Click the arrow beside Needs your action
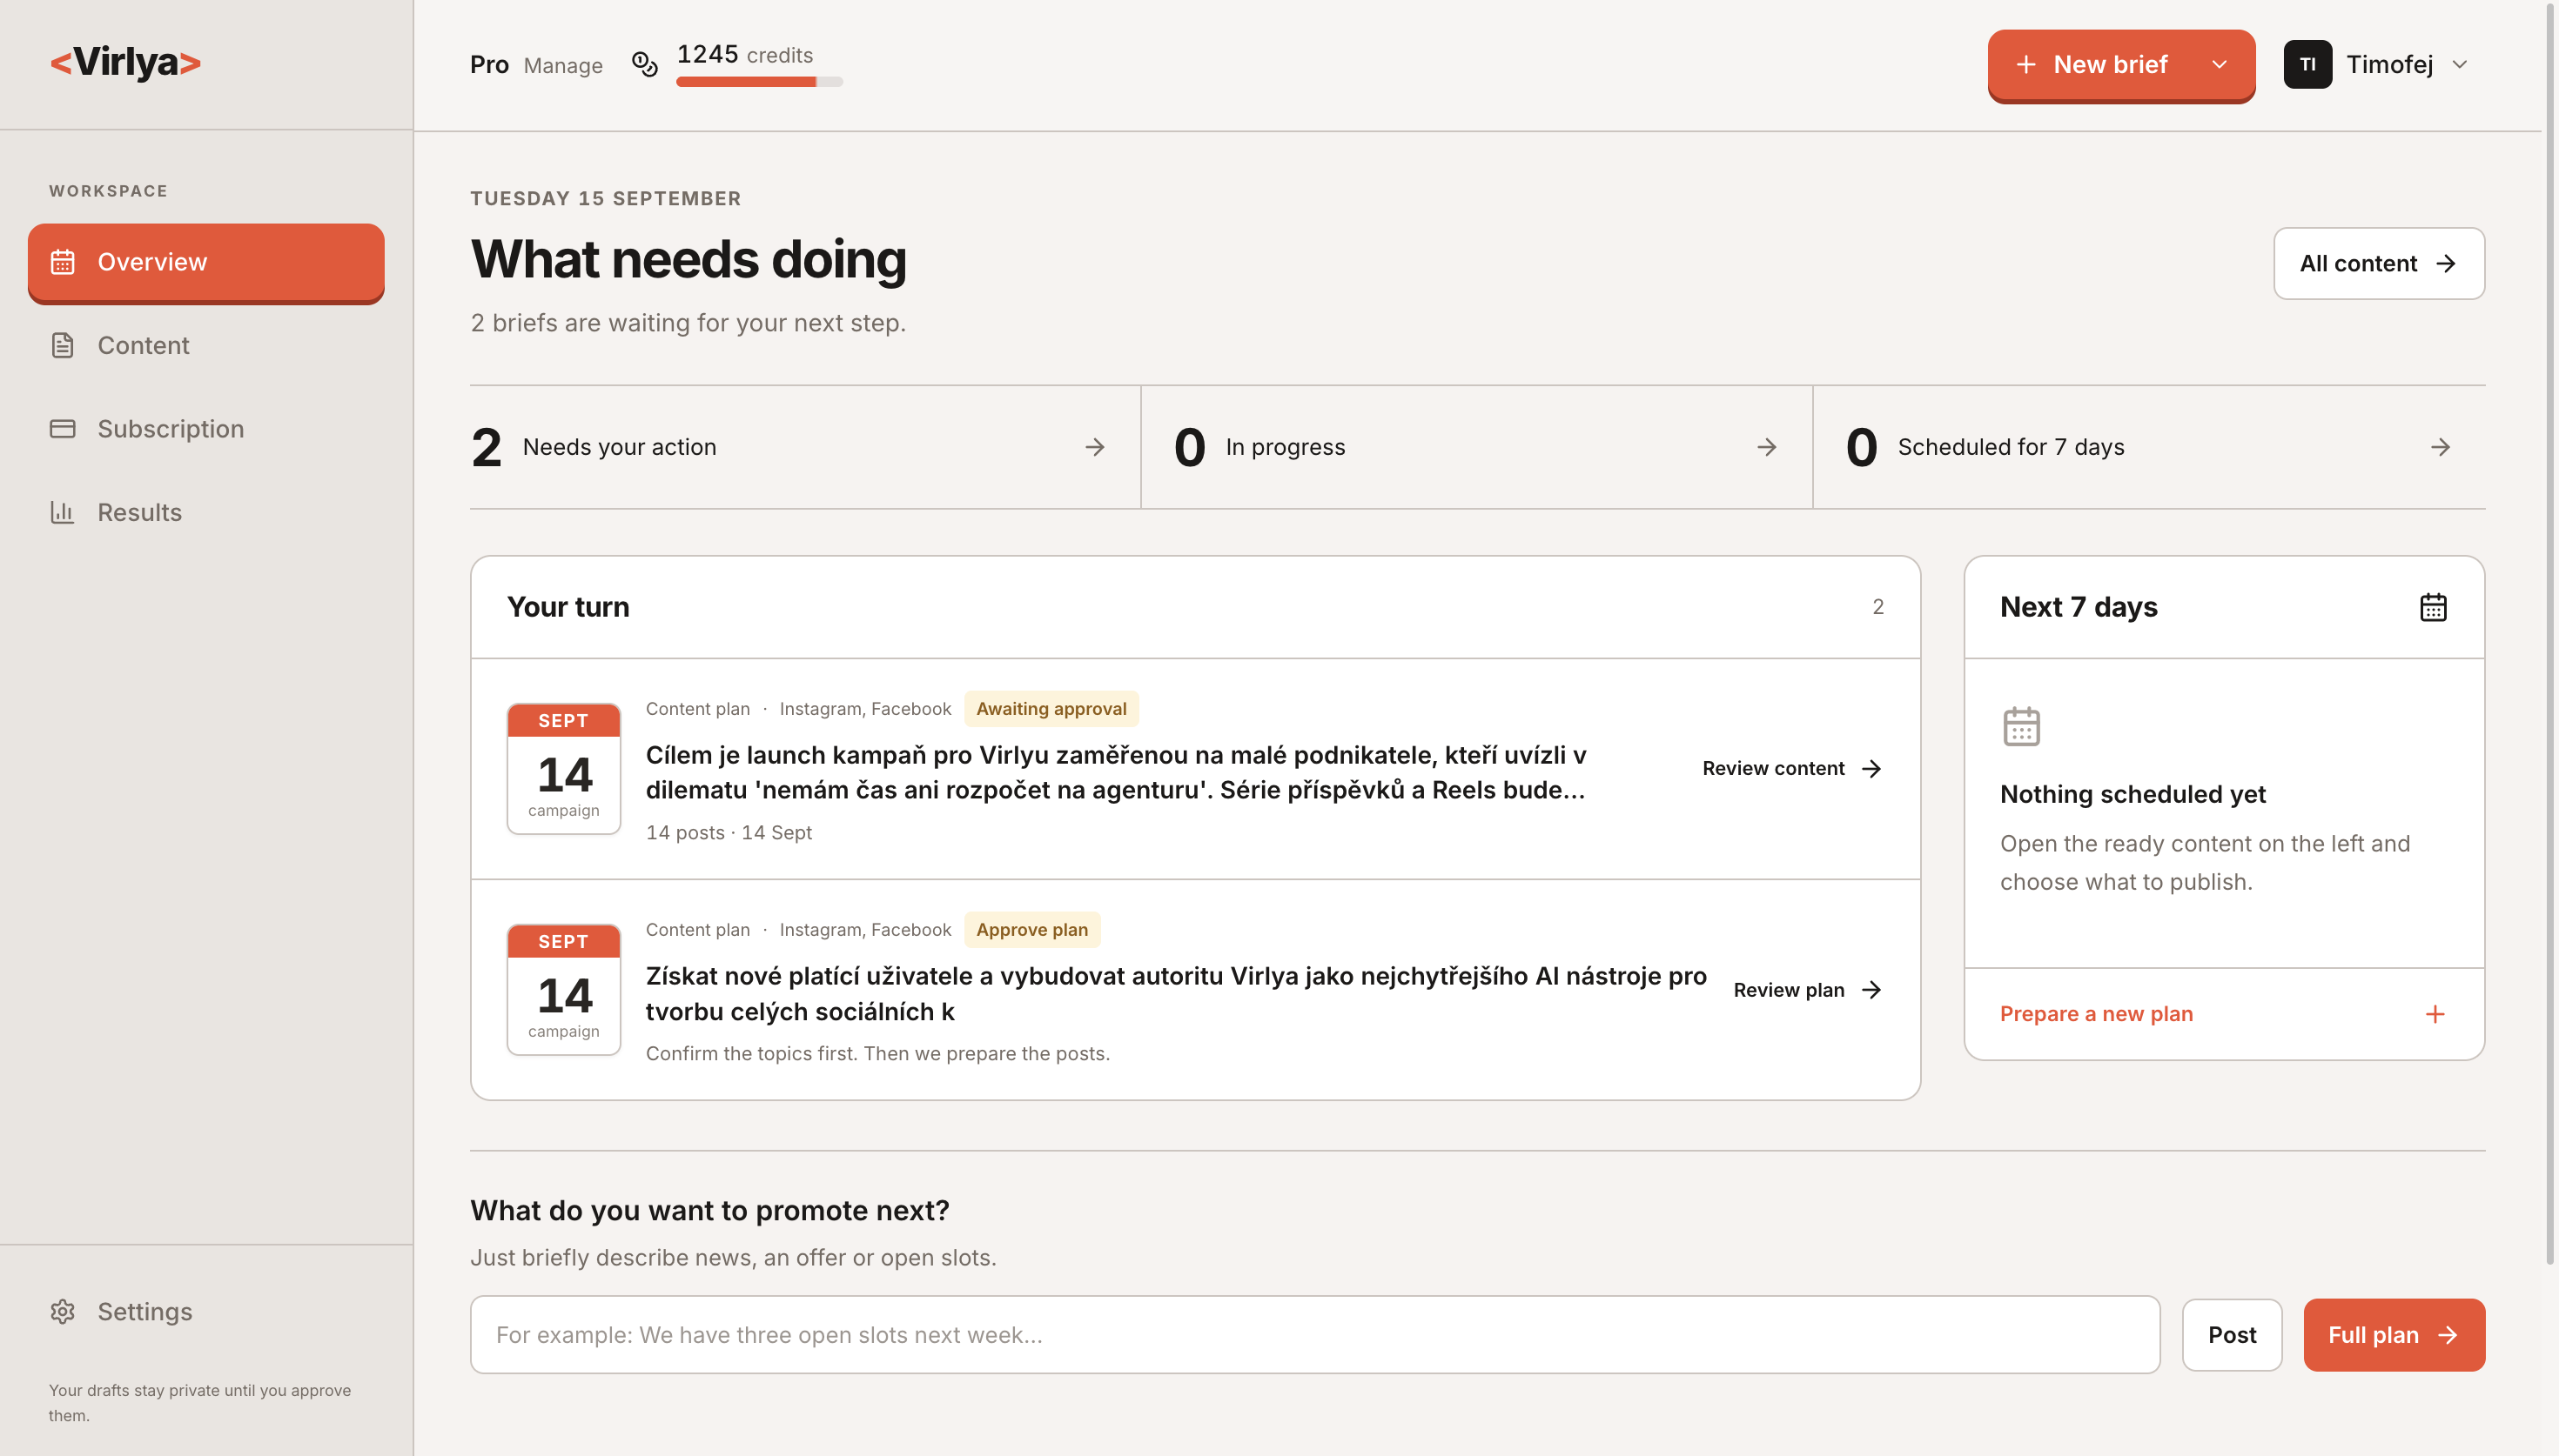Image resolution: width=2559 pixels, height=1456 pixels. point(1094,447)
